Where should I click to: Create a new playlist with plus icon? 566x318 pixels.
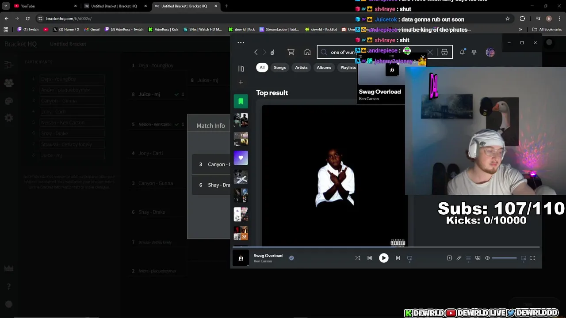(241, 82)
